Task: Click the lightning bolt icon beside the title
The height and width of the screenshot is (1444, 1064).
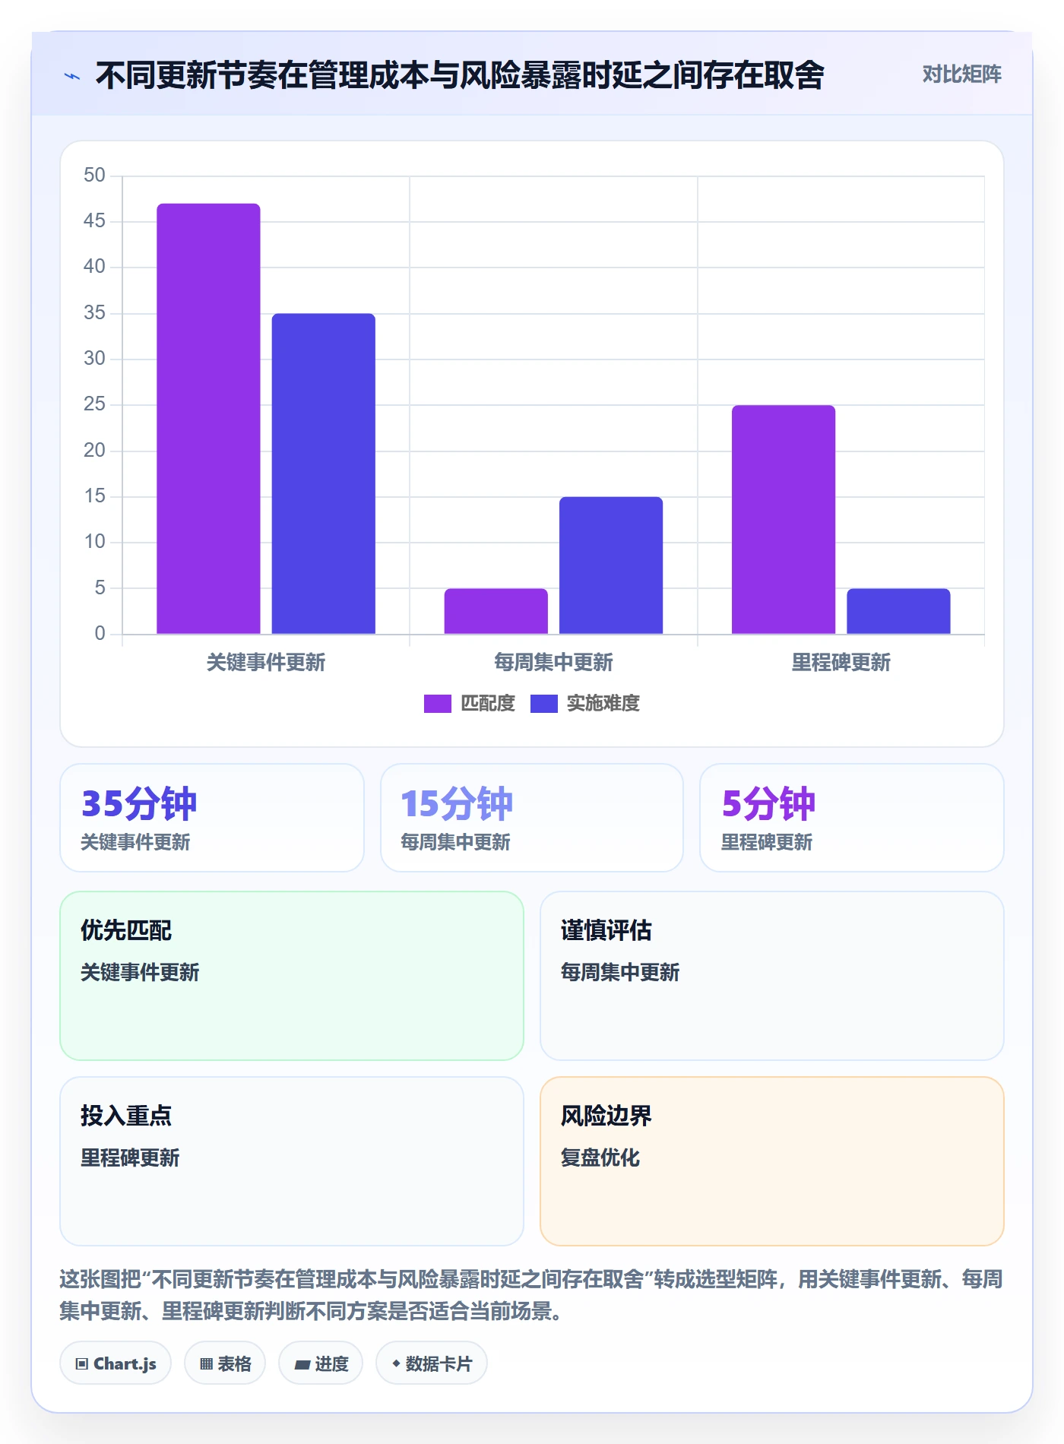Action: coord(72,76)
